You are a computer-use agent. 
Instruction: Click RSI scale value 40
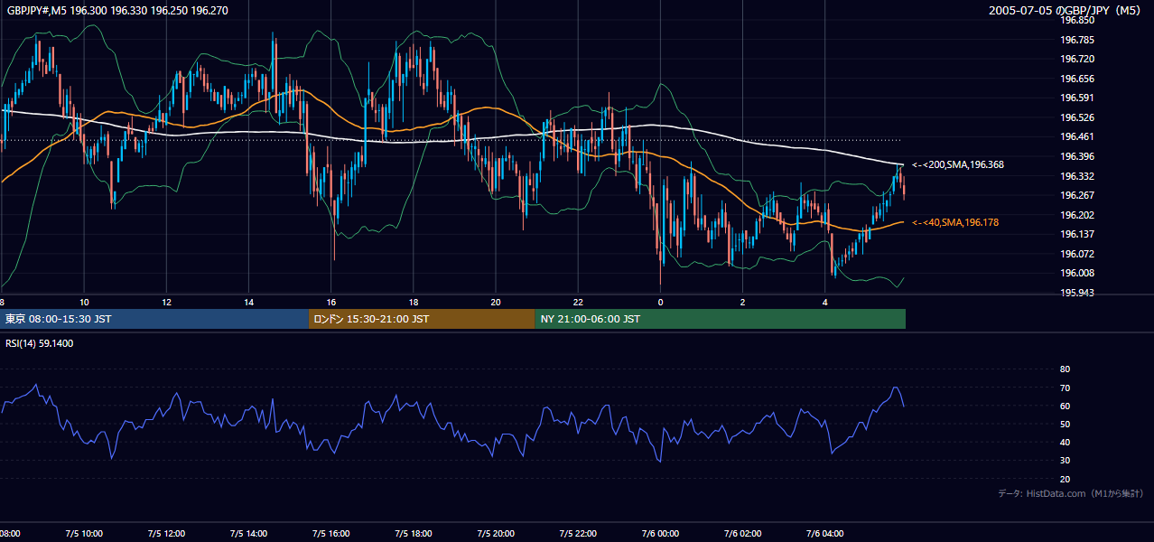pyautogui.click(x=1065, y=443)
